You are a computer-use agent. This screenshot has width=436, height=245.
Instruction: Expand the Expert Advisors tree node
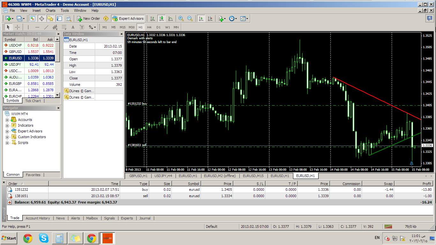pyautogui.click(x=7, y=131)
